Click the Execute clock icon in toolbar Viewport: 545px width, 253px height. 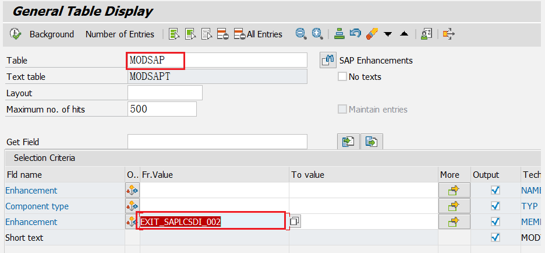coord(15,34)
